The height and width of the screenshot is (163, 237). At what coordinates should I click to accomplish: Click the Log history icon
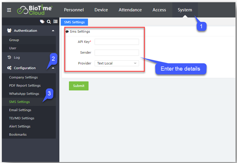coord(9,57)
